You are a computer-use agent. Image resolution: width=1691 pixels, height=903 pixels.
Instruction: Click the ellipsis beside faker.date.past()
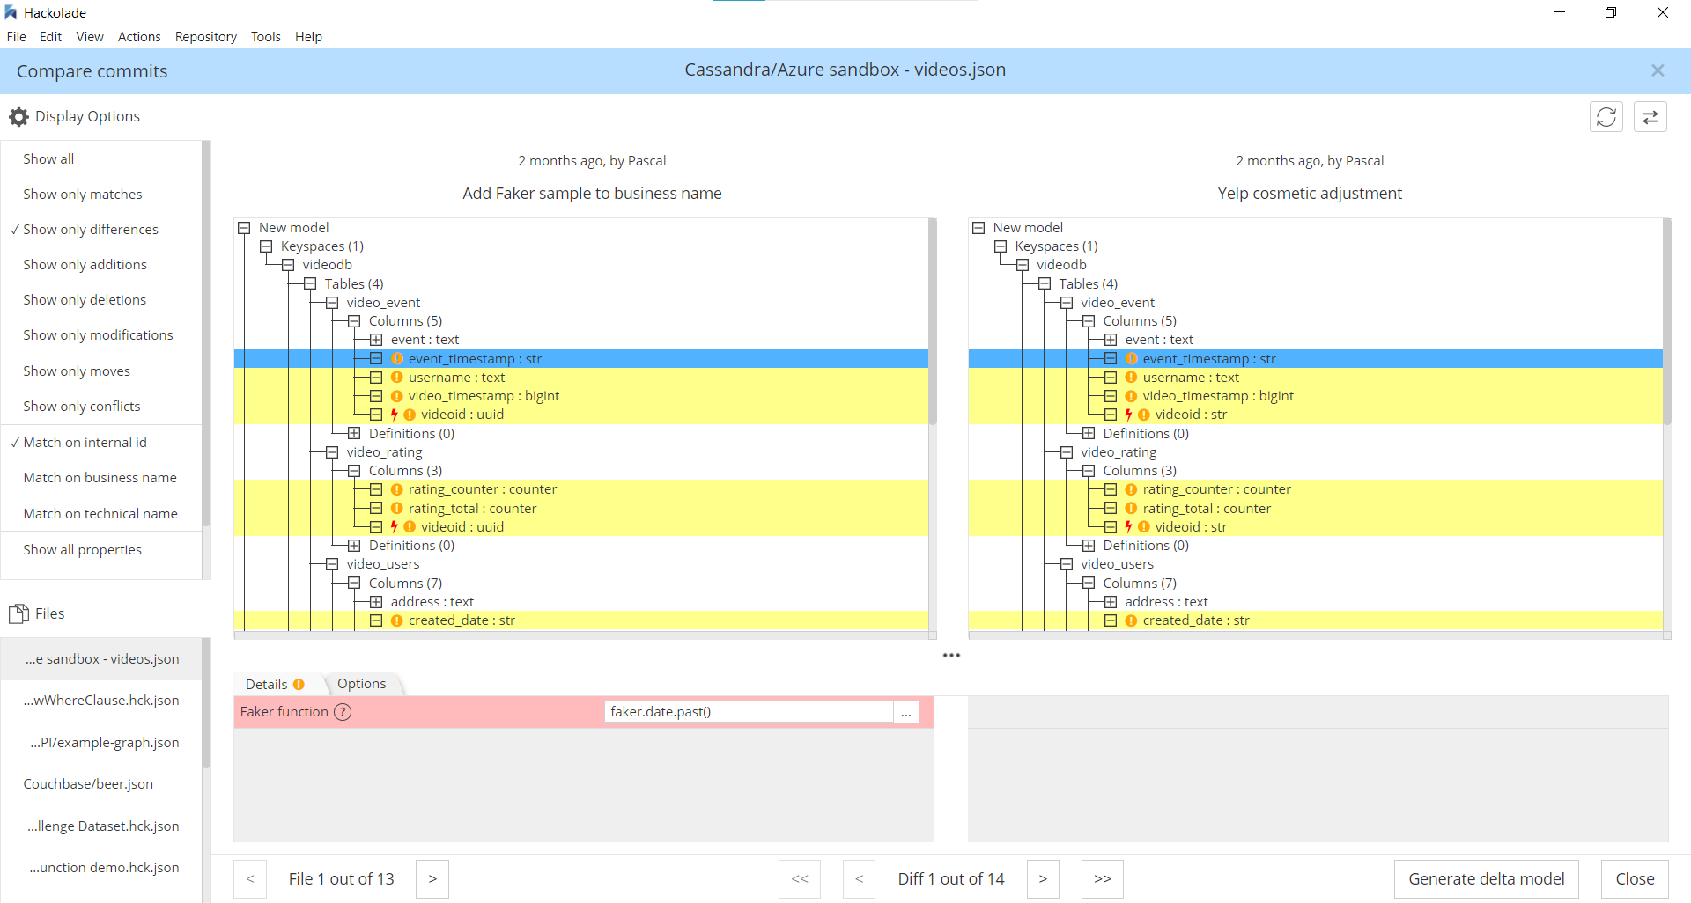click(x=905, y=711)
